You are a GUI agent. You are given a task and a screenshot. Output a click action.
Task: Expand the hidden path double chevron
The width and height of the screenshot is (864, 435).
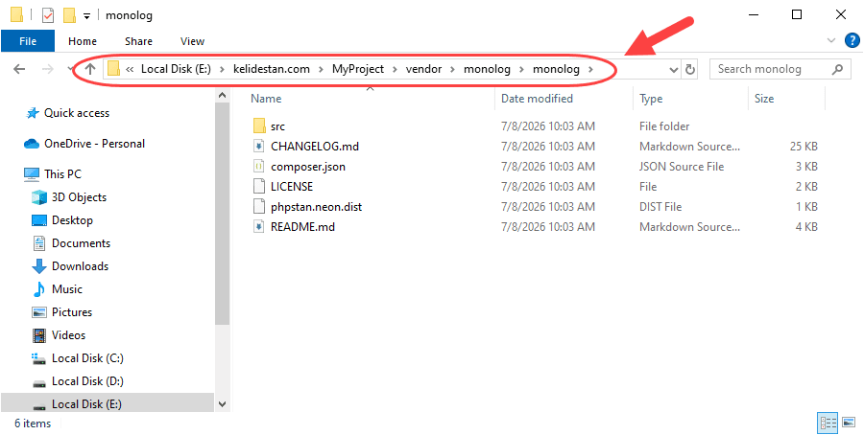point(130,69)
